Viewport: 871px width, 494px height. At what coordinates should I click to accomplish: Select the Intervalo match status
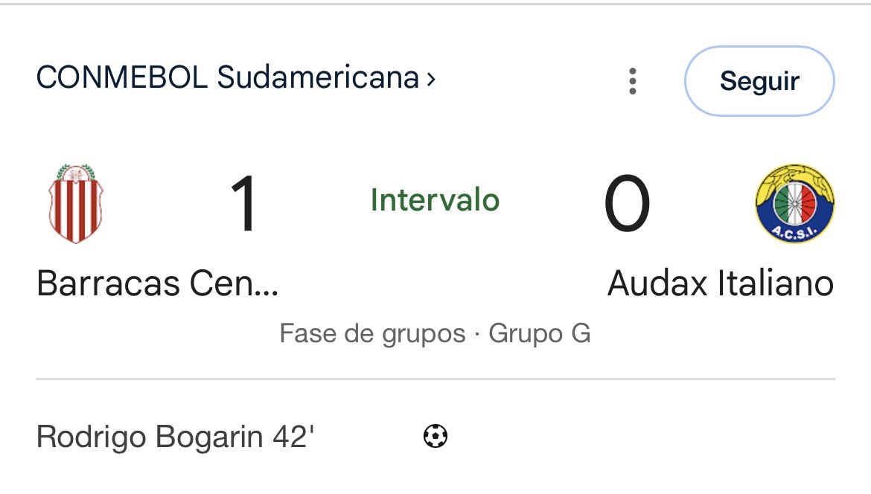click(435, 199)
